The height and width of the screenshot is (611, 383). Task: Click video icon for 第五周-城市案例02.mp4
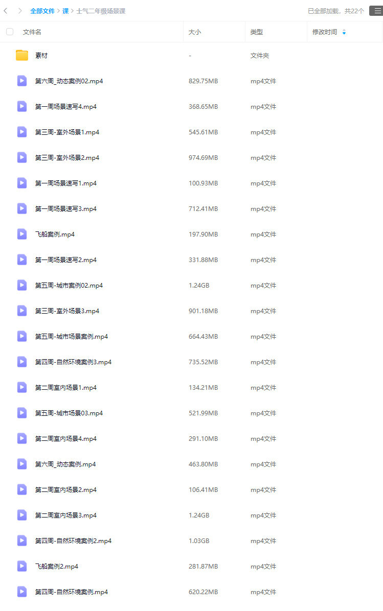coord(22,285)
